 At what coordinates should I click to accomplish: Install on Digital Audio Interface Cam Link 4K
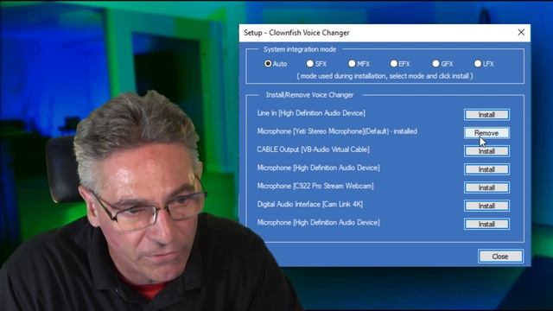(486, 206)
